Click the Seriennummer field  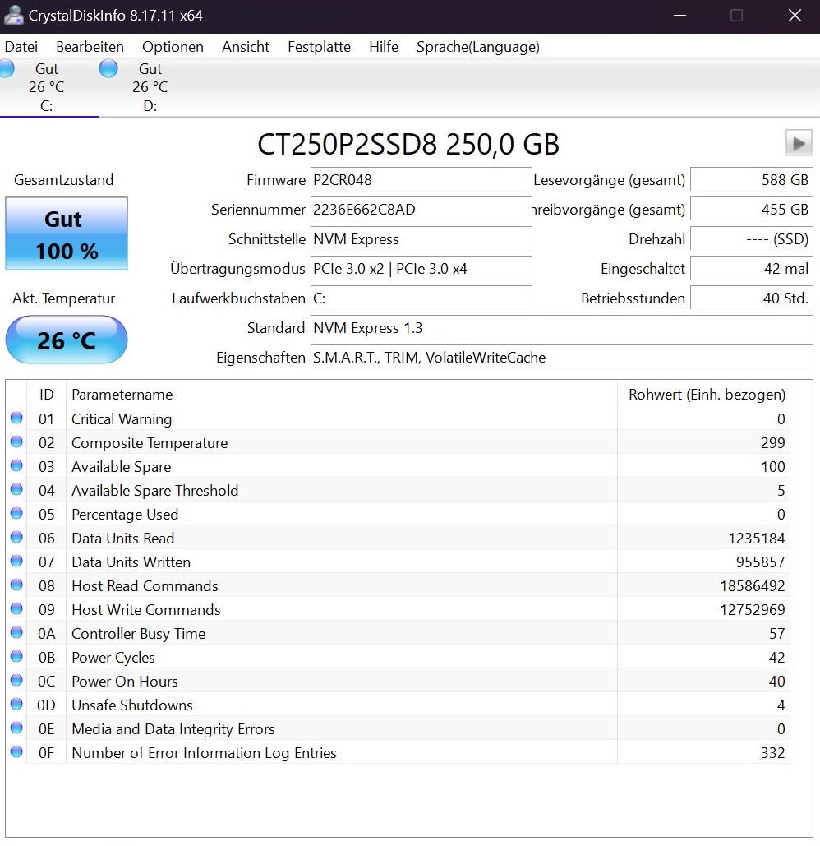[x=421, y=210]
